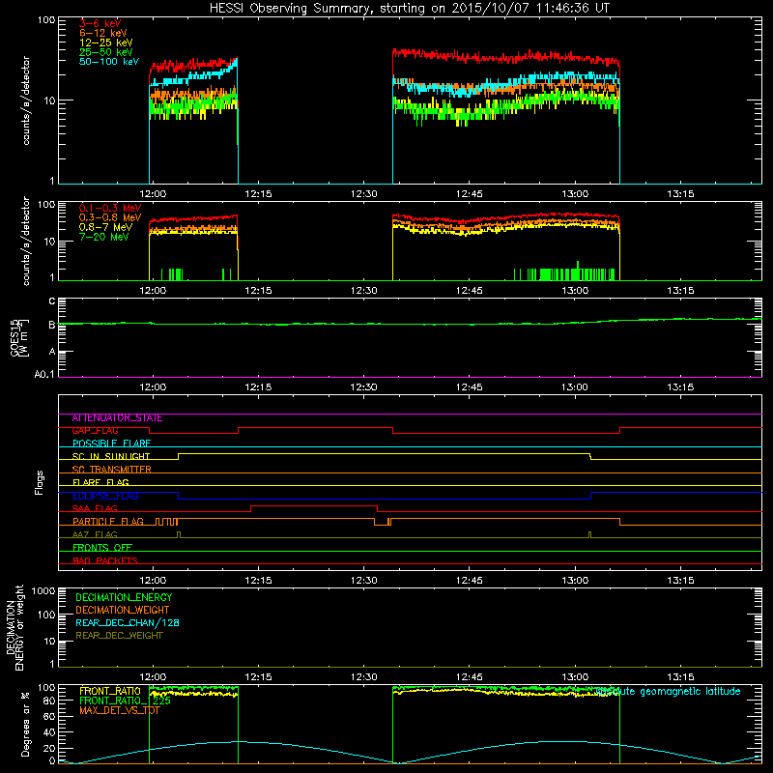Click 12:00 time label under top panel

coord(153,194)
